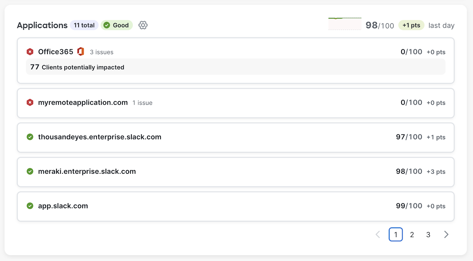Click the +1 pts value for thousandeyes
The height and width of the screenshot is (261, 473).
(x=436, y=137)
